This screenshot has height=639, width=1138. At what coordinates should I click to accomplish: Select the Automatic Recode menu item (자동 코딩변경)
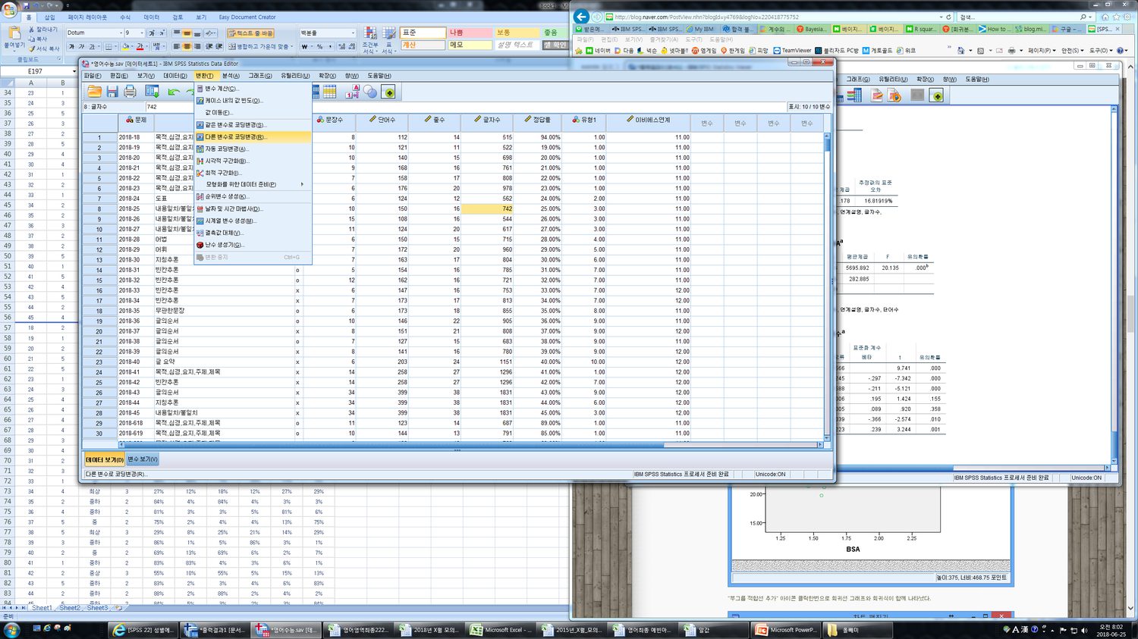point(253,149)
